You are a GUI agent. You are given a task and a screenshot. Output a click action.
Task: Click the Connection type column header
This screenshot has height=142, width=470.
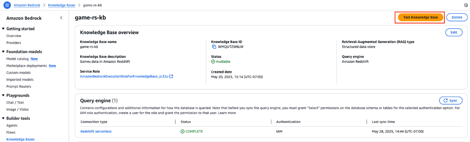[94, 122]
